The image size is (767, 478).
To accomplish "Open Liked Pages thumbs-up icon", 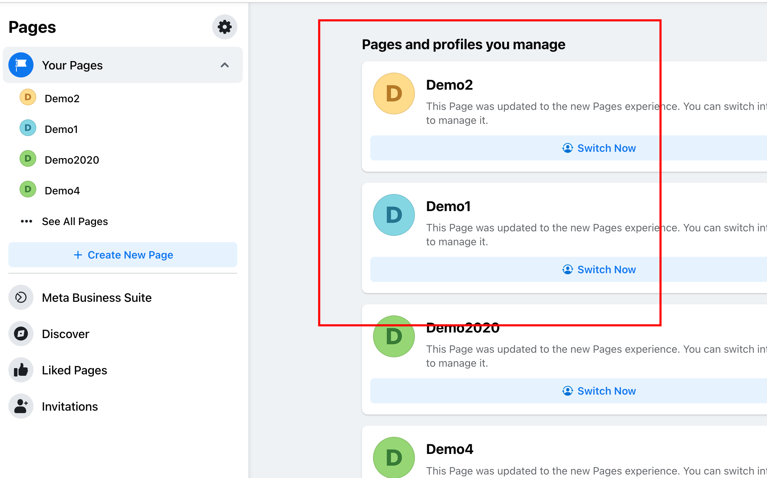I will [x=21, y=370].
